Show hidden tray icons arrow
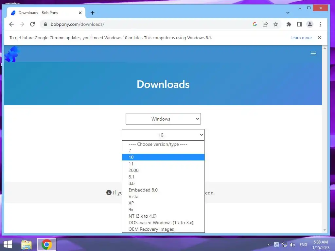 (x=269, y=245)
